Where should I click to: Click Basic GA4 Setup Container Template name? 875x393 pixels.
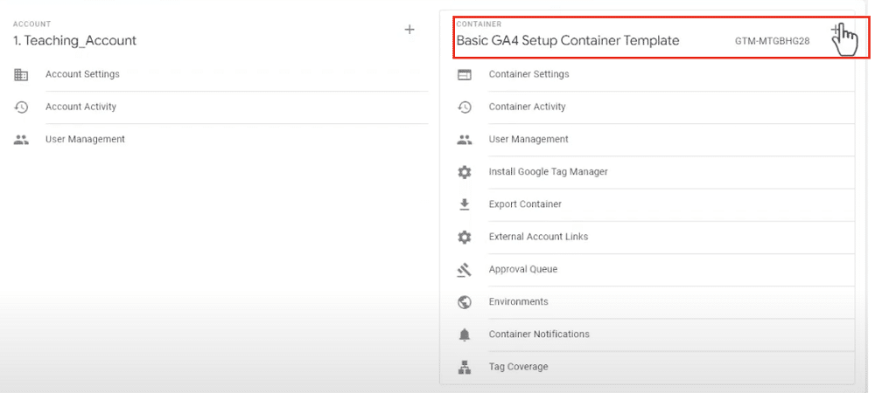[x=568, y=41]
